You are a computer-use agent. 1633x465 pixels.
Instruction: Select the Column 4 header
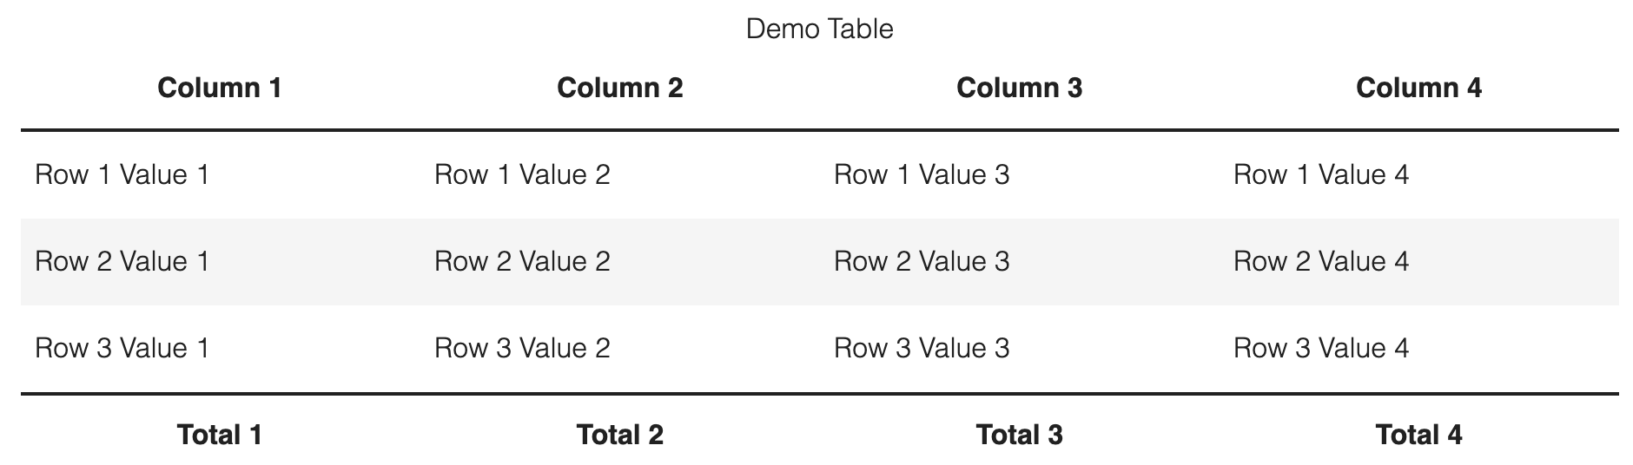[1418, 88]
